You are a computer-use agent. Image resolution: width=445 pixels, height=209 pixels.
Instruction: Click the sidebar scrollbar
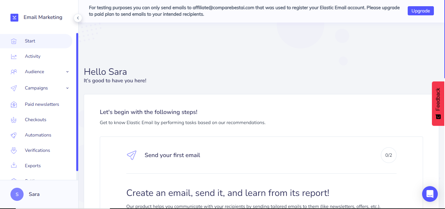point(77,102)
